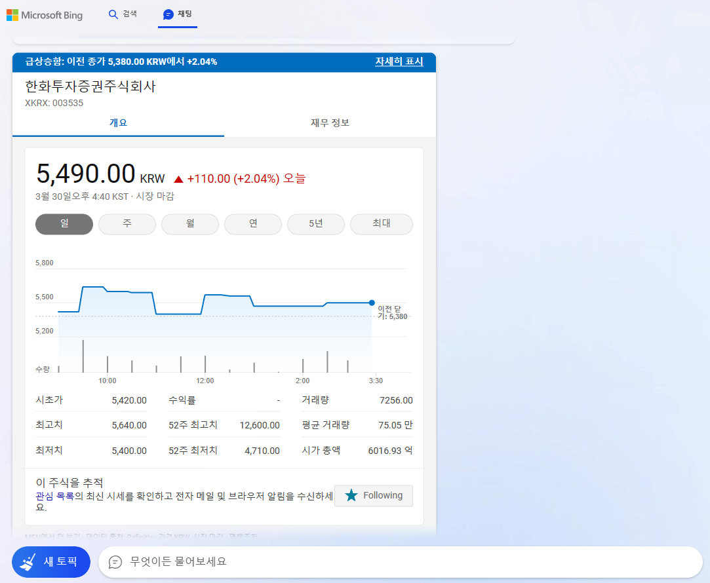Click the chart's current price endpoint dot
The height and width of the screenshot is (583, 710).
pos(372,303)
